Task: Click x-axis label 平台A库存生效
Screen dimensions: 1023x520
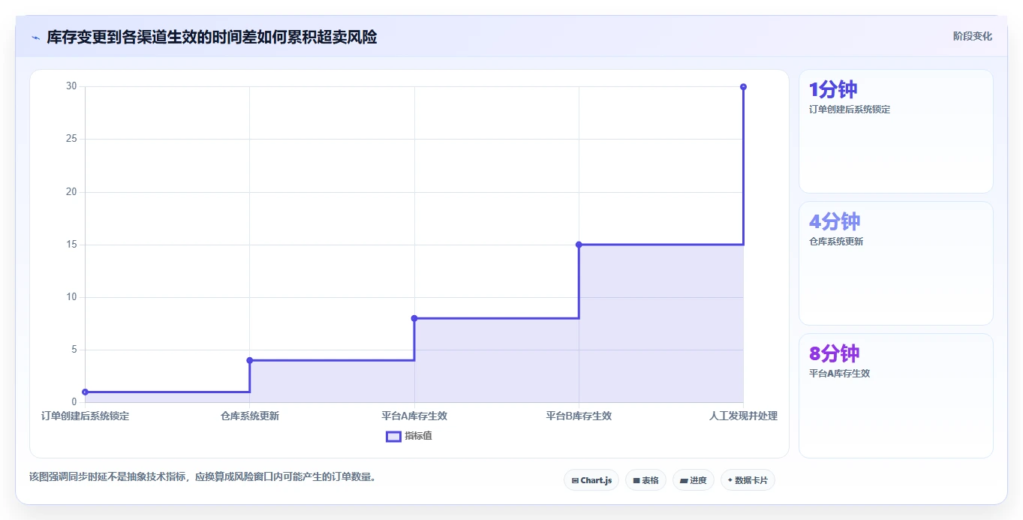Action: (414, 416)
